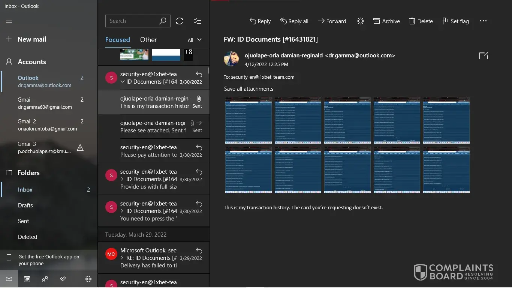Open the All filter dropdown
The height and width of the screenshot is (288, 512).
coord(195,40)
